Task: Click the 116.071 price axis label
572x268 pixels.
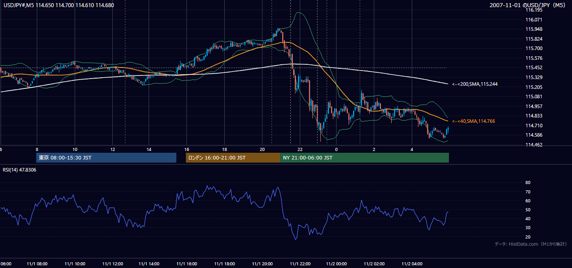Action: click(x=534, y=20)
